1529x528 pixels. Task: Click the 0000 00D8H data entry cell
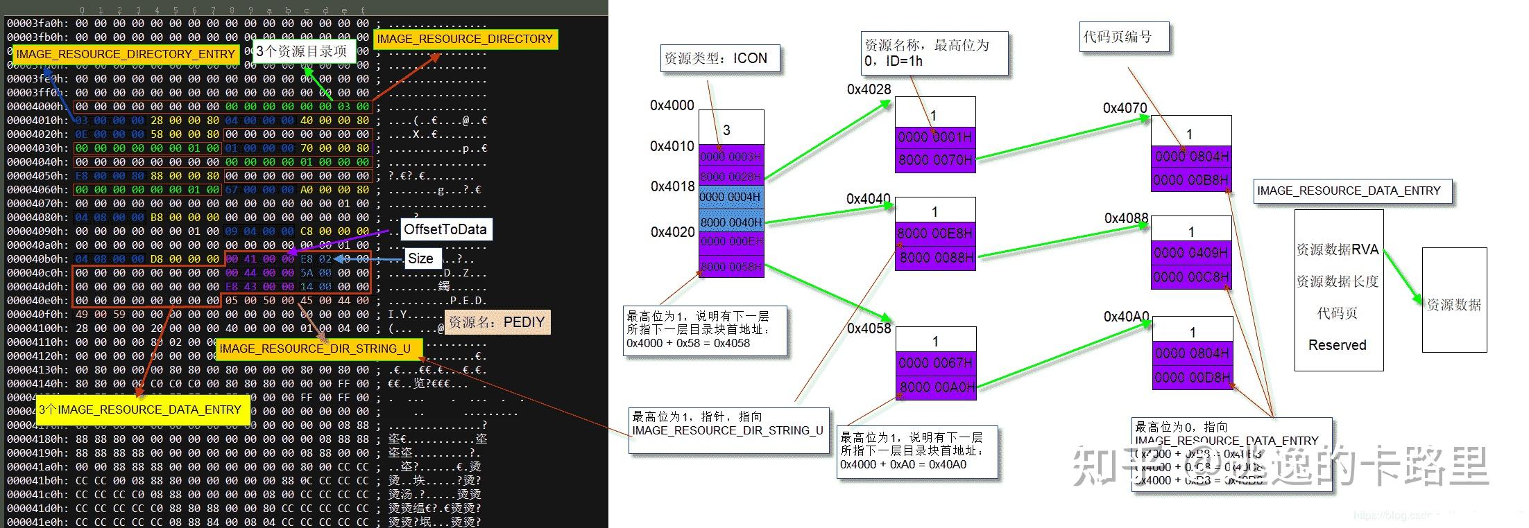tap(1193, 377)
